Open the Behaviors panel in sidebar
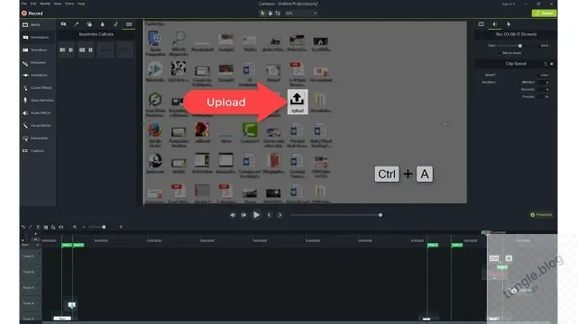This screenshot has height=324, width=577. [x=34, y=63]
